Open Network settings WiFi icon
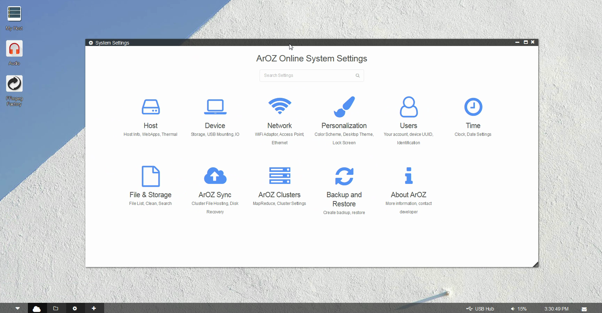 (x=279, y=106)
